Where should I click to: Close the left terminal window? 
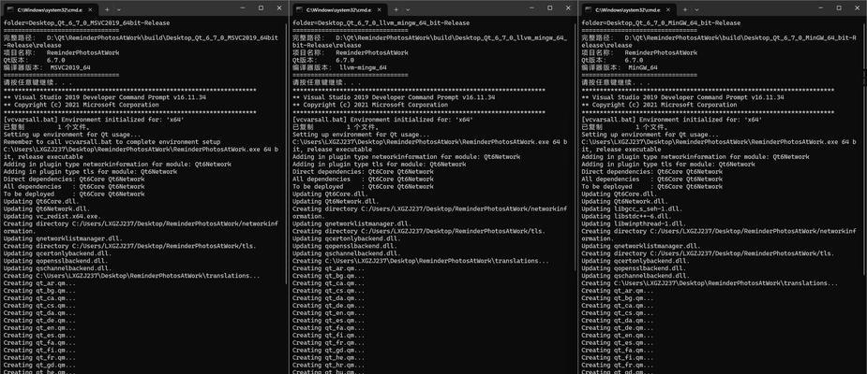click(279, 8)
